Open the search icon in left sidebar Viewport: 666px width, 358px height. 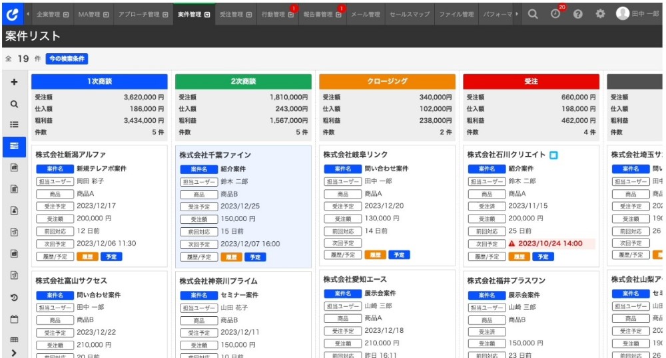(14, 104)
